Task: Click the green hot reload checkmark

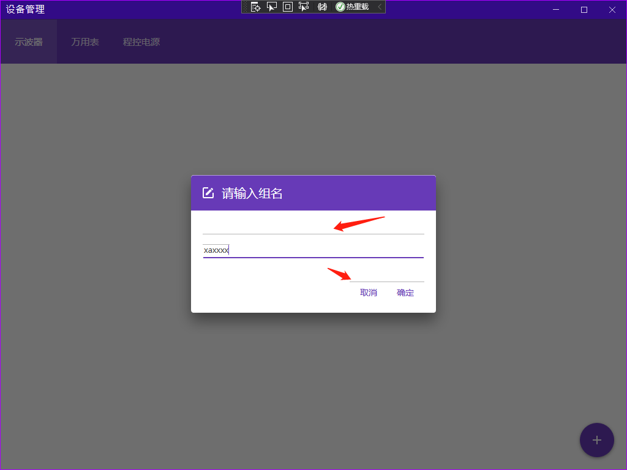Action: coord(340,7)
